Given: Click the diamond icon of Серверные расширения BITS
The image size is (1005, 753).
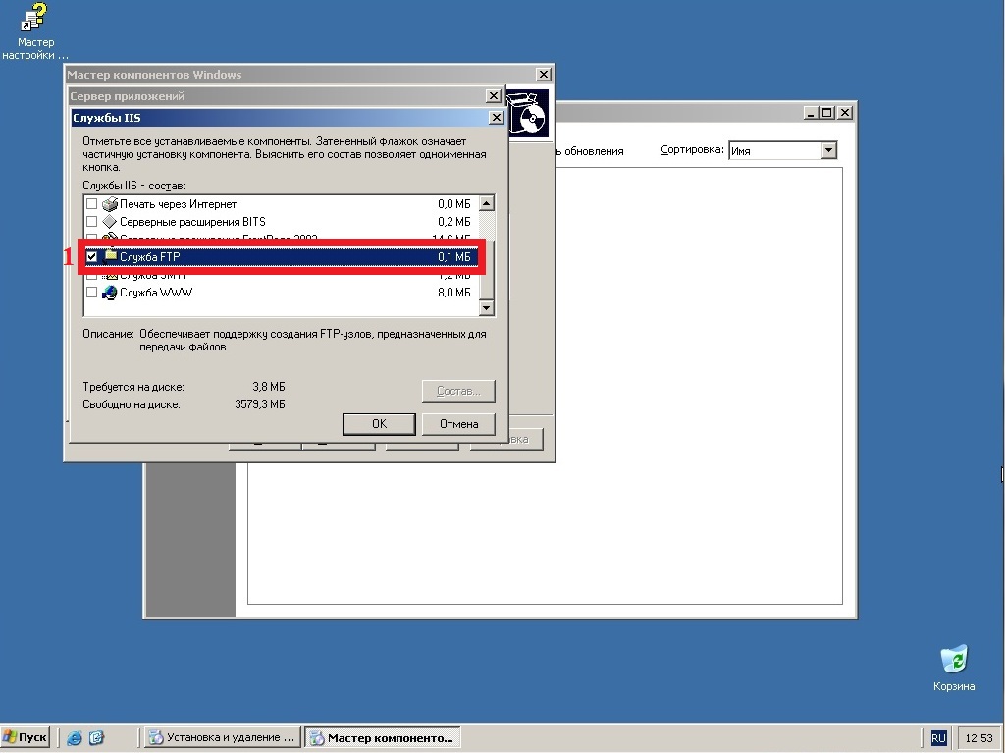Looking at the screenshot, I should coord(110,221).
